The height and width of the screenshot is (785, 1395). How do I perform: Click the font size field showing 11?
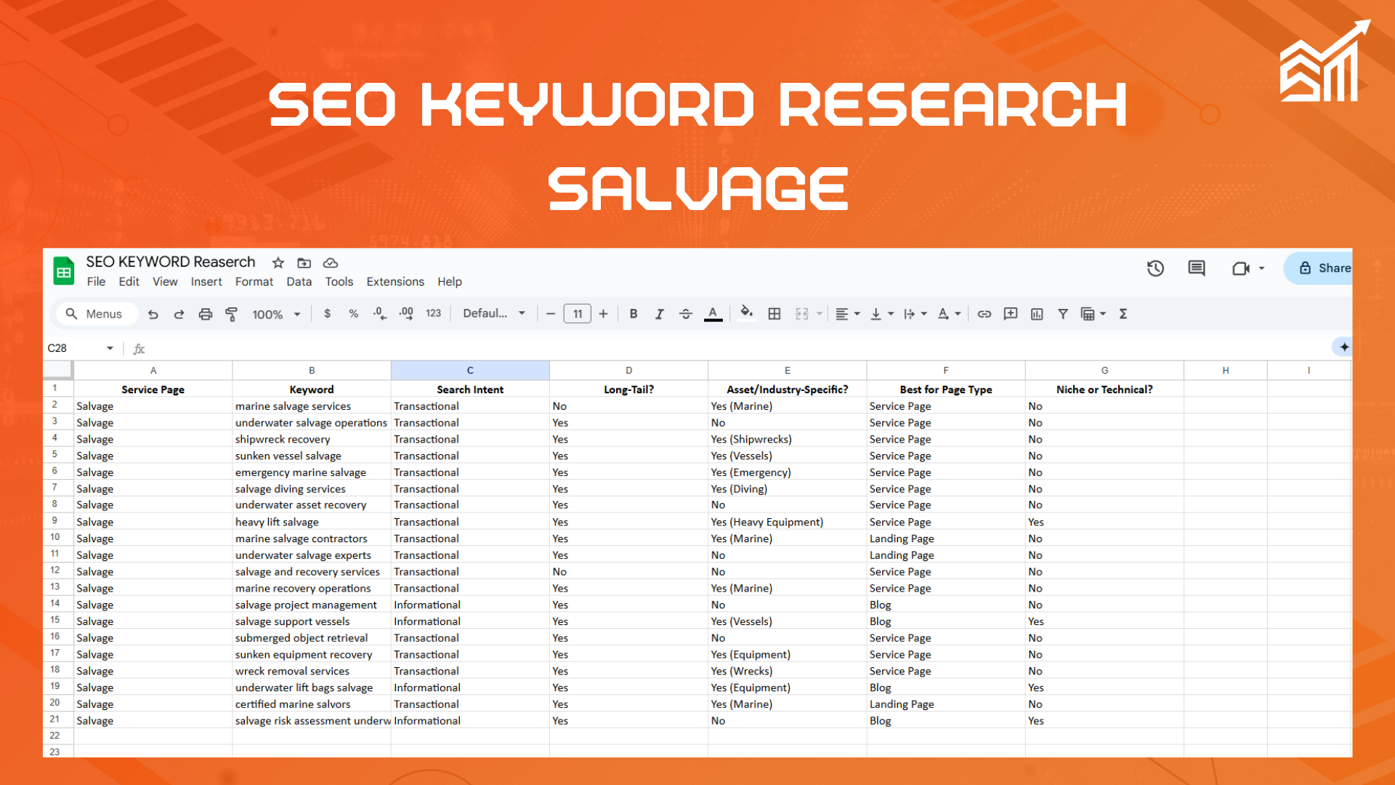tap(578, 313)
